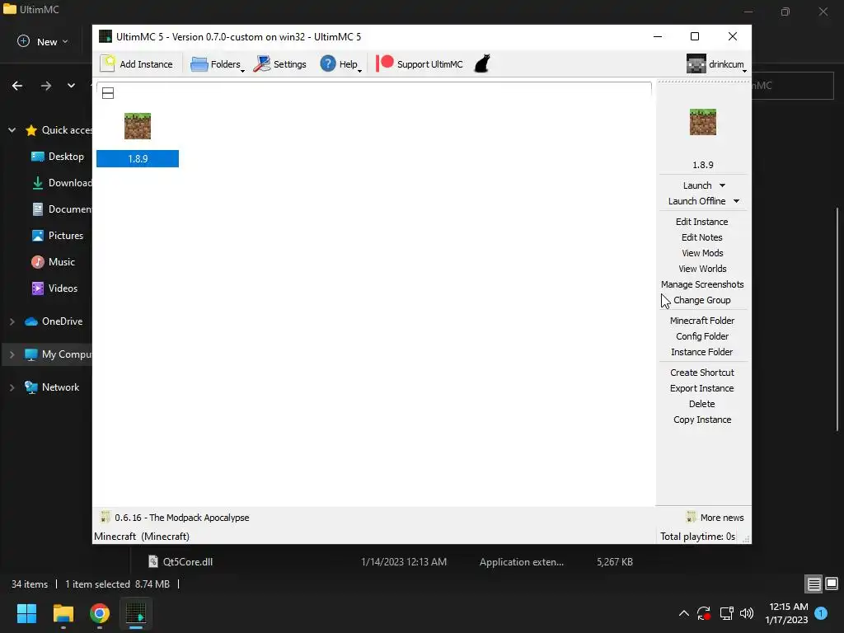Click New button in File Explorer
Image resolution: width=844 pixels, height=633 pixels.
click(x=43, y=41)
